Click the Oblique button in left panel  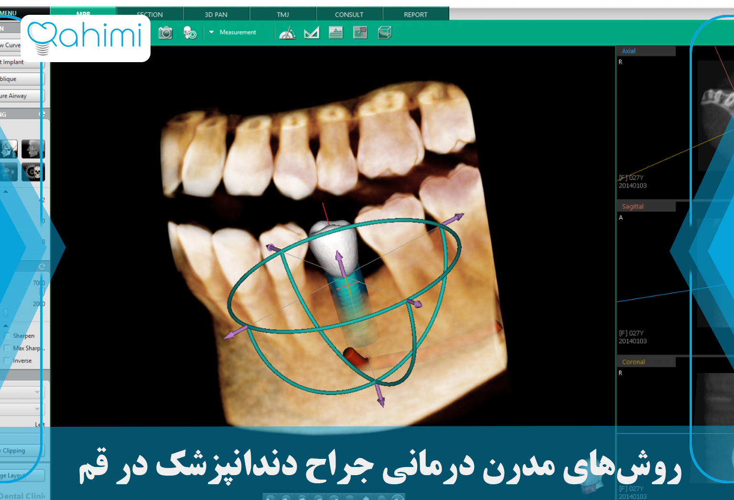coord(22,79)
